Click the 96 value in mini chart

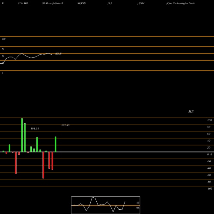pos(138,208)
